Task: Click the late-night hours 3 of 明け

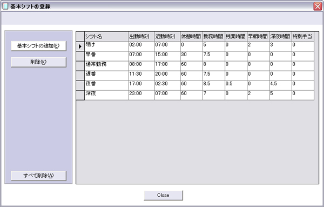Action: click(281, 46)
